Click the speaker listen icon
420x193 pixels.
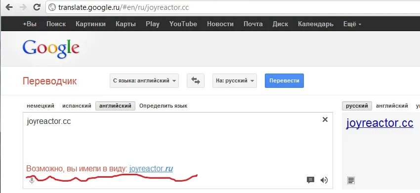click(x=324, y=180)
